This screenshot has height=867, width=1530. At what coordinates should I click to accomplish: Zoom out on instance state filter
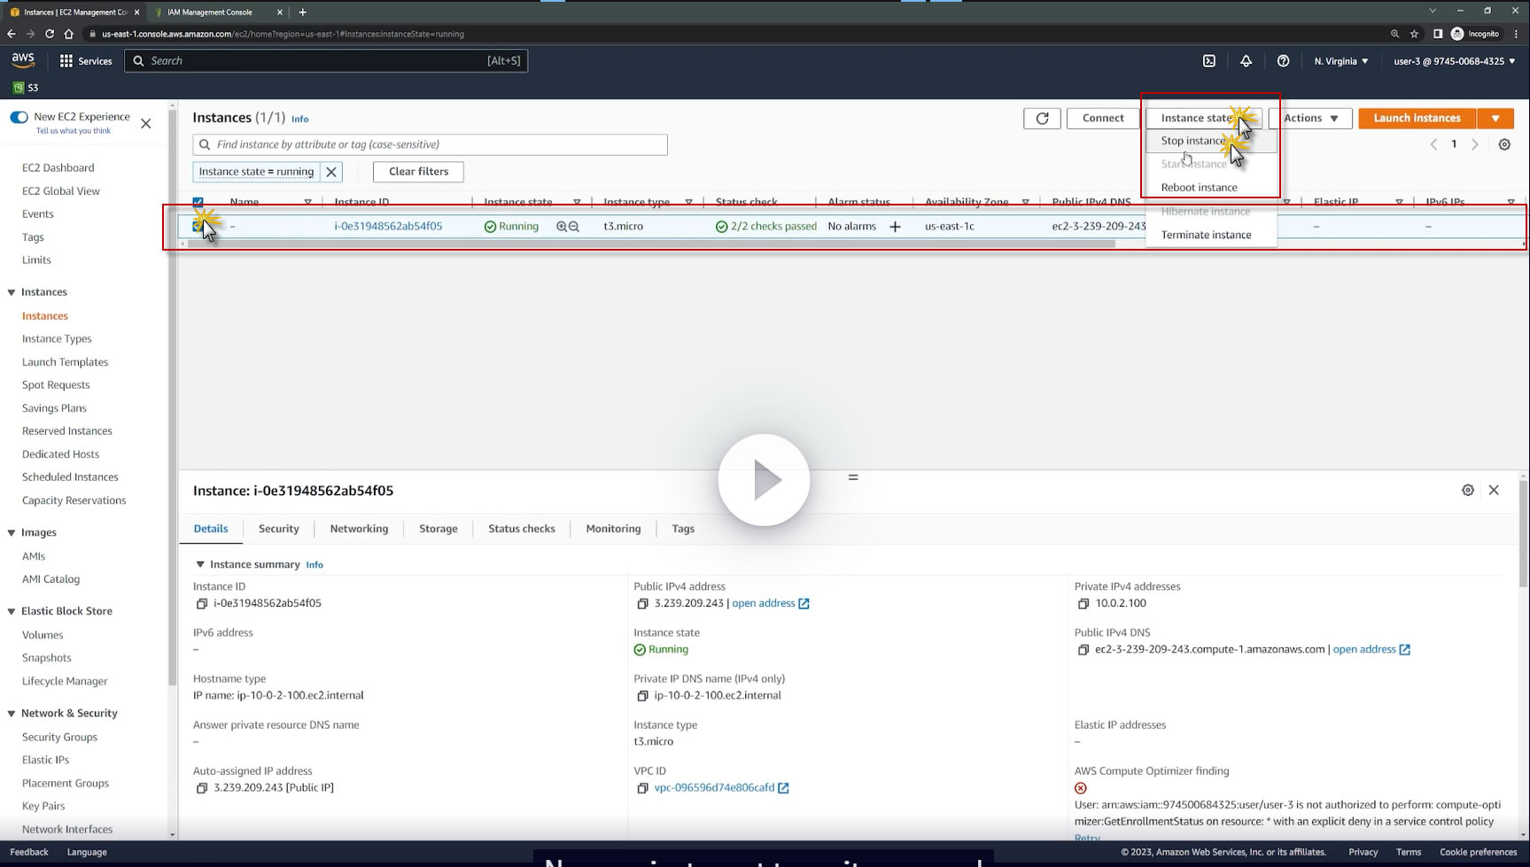click(574, 227)
